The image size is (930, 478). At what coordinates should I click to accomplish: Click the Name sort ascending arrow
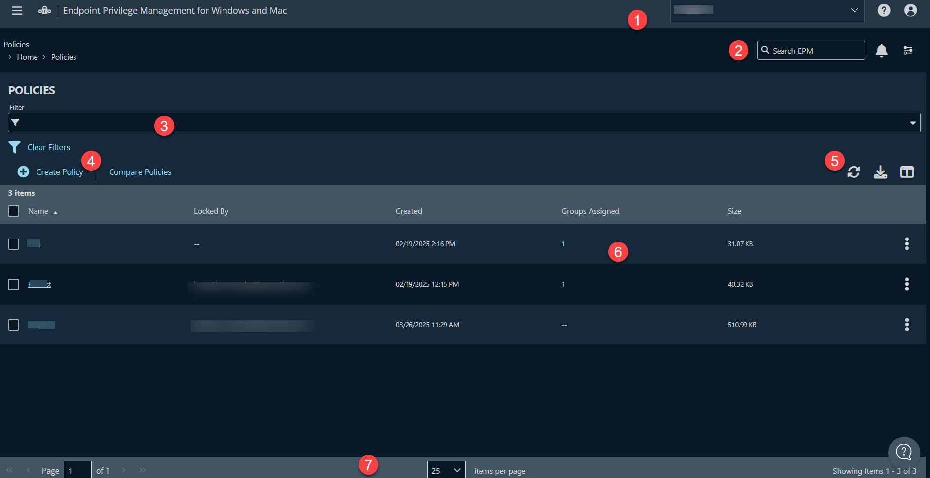(55, 212)
